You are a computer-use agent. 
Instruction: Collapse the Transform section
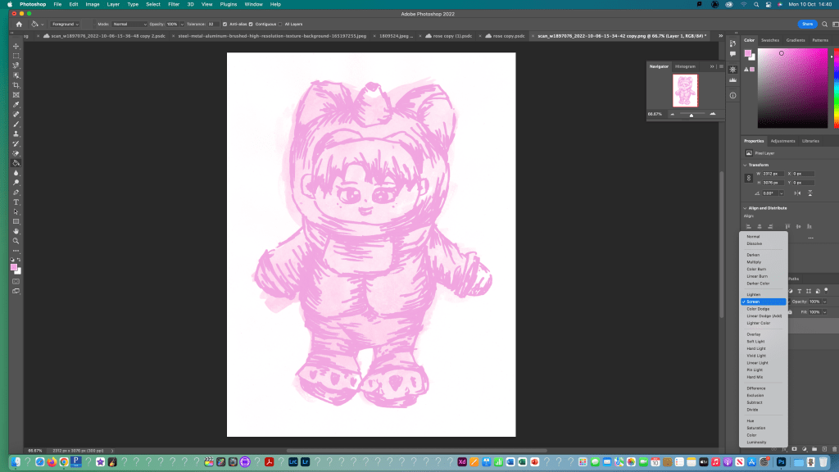click(x=746, y=165)
